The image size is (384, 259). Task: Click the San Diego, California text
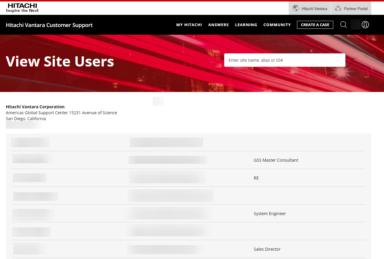click(x=26, y=119)
